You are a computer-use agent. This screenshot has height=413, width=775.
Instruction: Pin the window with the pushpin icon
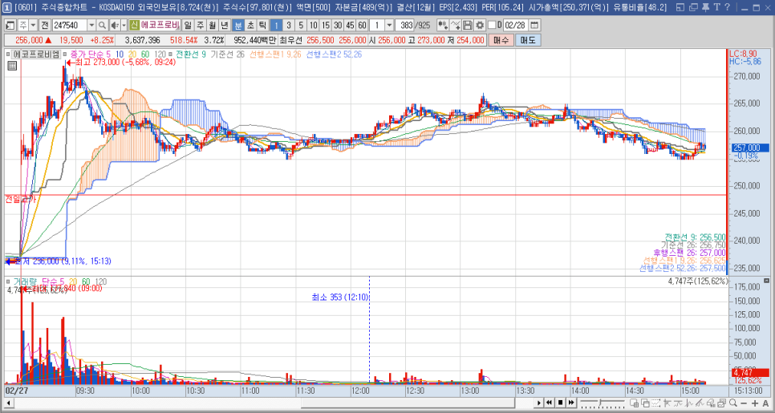(x=705, y=7)
